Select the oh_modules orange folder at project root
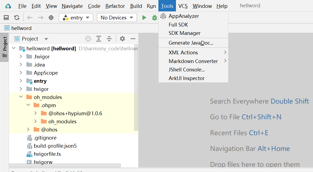The height and width of the screenshot is (172, 313). pyautogui.click(x=44, y=97)
